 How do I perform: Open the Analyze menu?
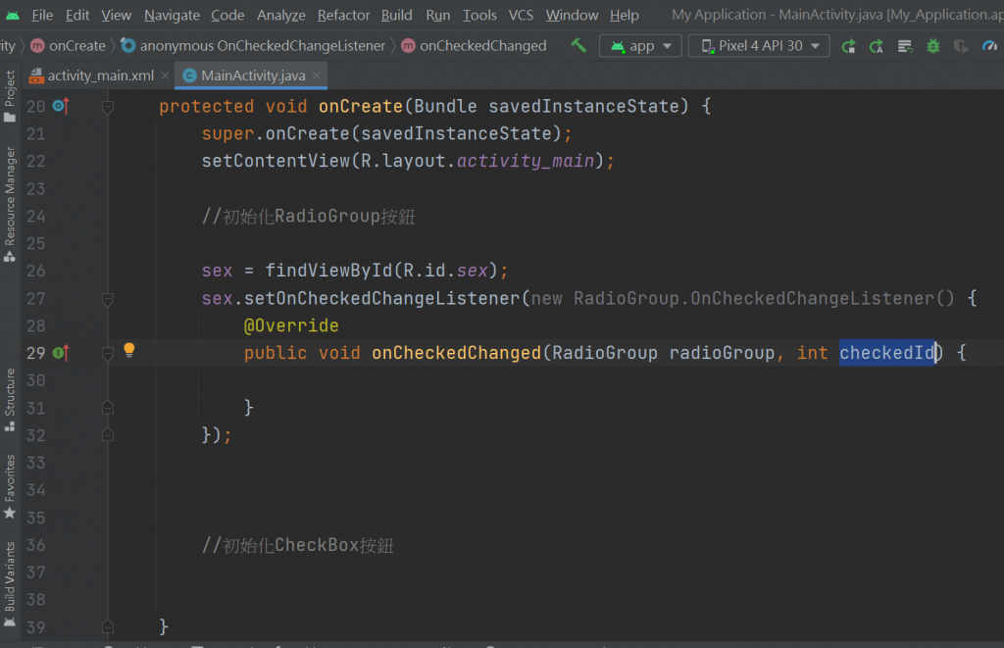pyautogui.click(x=281, y=15)
